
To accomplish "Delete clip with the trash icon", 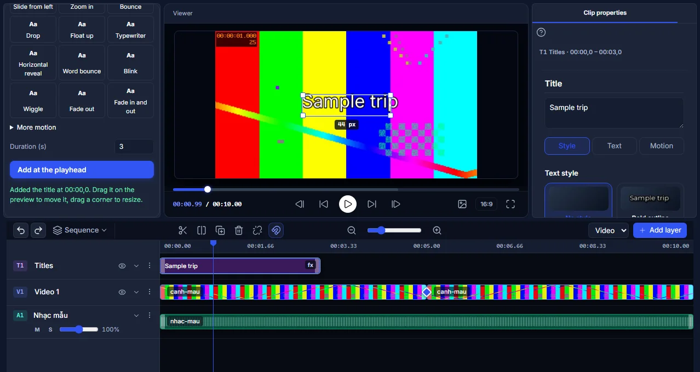I will click(239, 230).
